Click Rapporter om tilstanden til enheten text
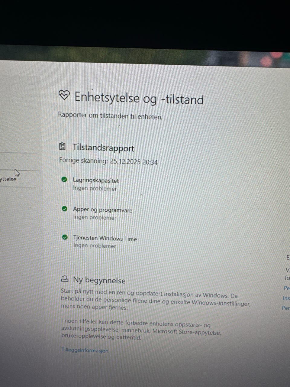 coord(110,116)
